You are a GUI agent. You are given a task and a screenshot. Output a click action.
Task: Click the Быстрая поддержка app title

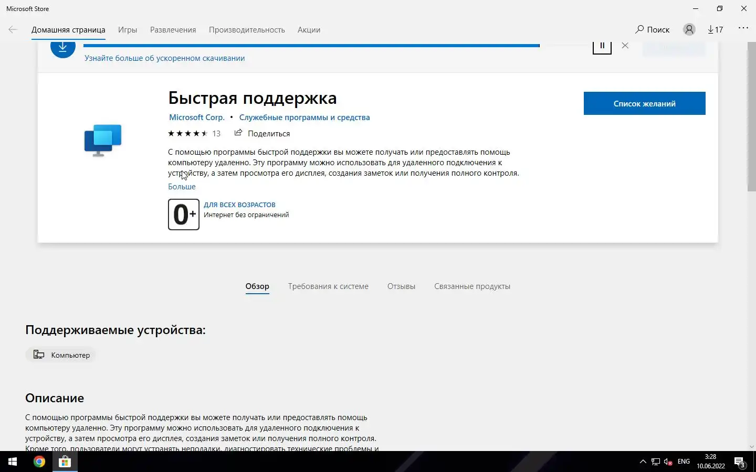253,98
